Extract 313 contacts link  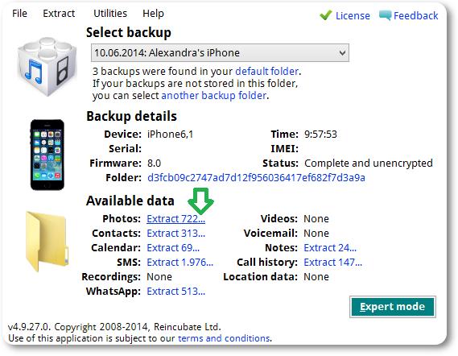click(x=175, y=234)
